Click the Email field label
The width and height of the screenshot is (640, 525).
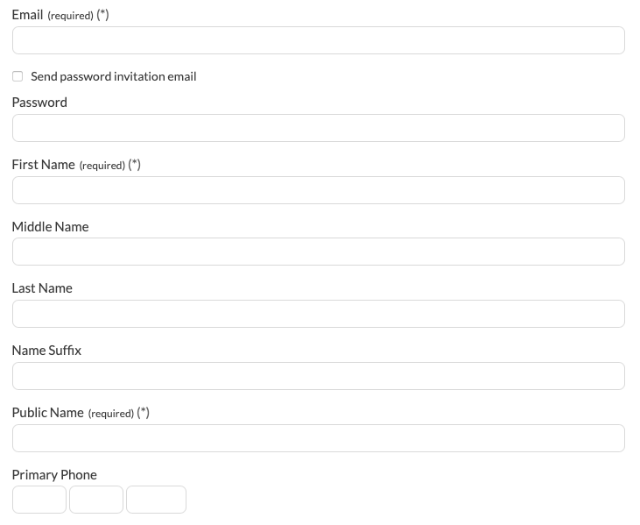(x=28, y=15)
